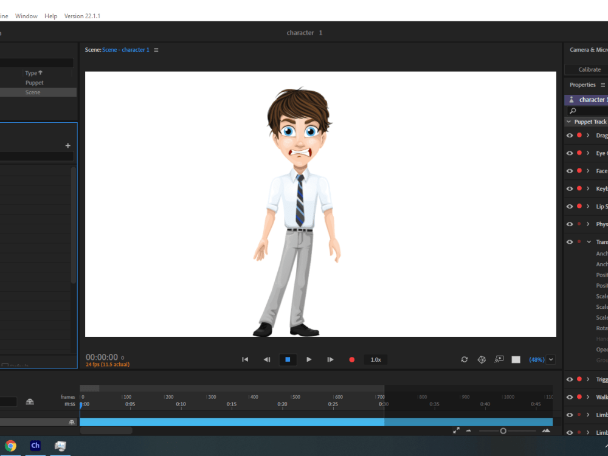Expand the Triggers behavior
Screen dimensions: 608x456
[588, 379]
